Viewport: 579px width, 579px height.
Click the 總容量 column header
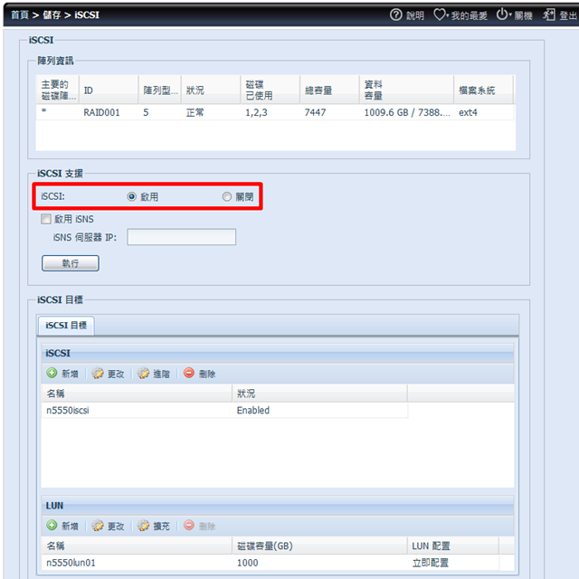pyautogui.click(x=329, y=90)
